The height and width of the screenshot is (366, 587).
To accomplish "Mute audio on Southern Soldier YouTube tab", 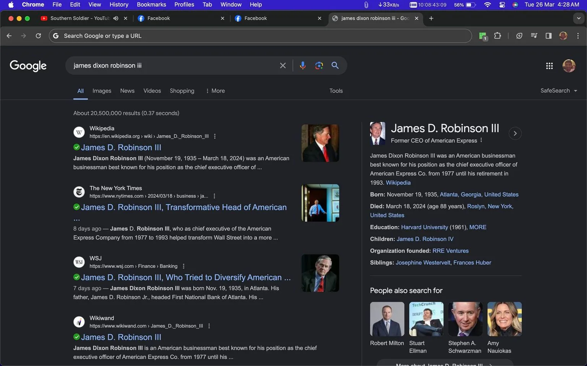I will [116, 18].
